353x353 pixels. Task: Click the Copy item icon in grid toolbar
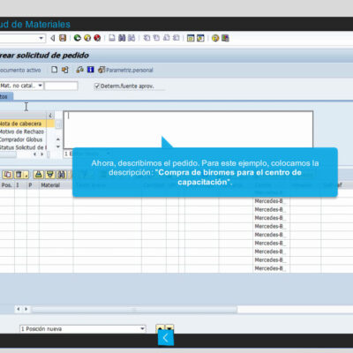tap(8, 175)
